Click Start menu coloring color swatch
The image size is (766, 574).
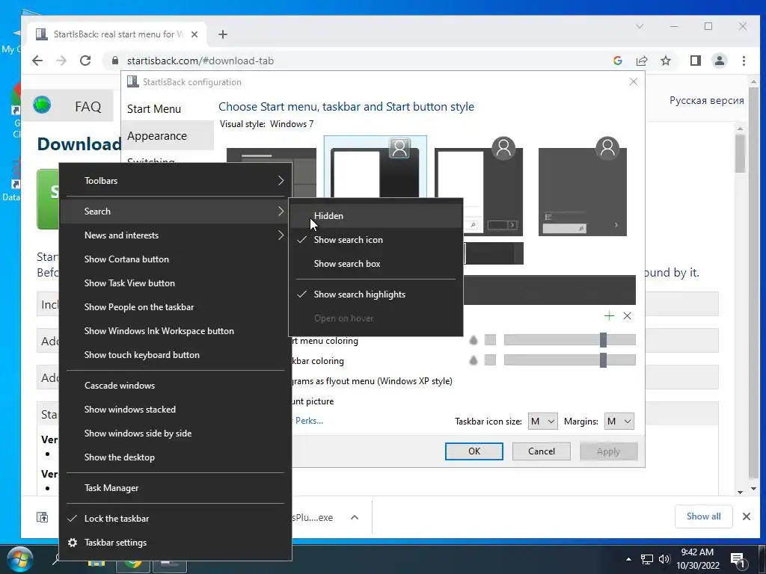tap(490, 340)
